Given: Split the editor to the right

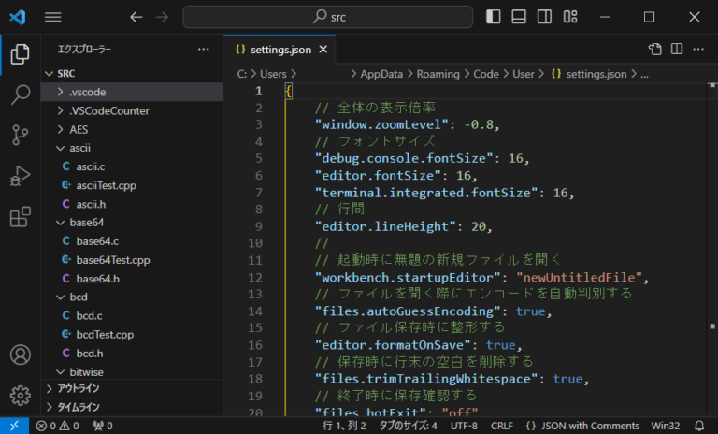Looking at the screenshot, I should tap(676, 49).
